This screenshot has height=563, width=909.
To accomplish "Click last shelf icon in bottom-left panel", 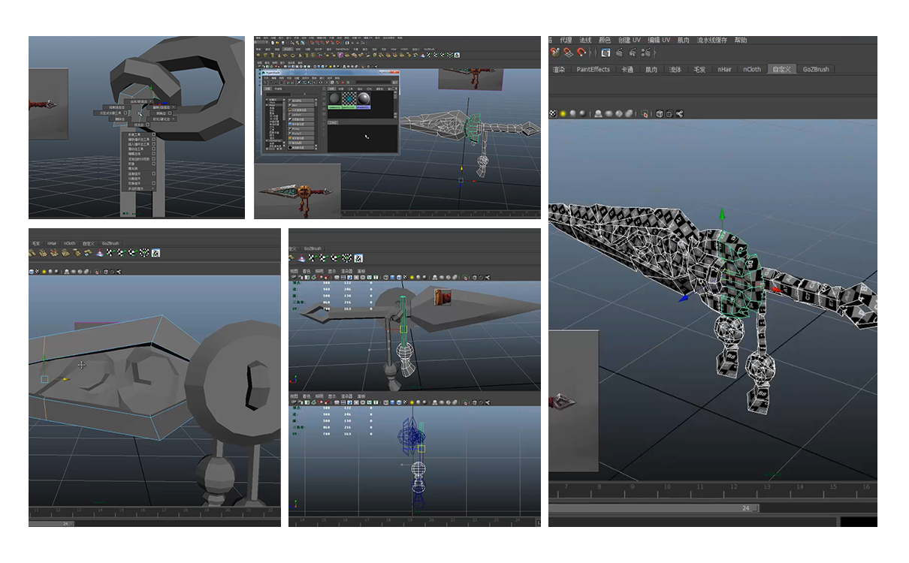I will pyautogui.click(x=156, y=254).
